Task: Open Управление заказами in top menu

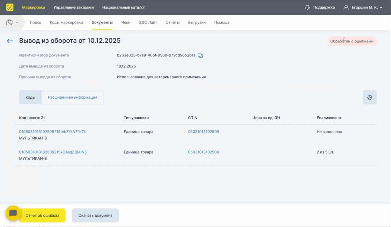Action: click(x=74, y=8)
